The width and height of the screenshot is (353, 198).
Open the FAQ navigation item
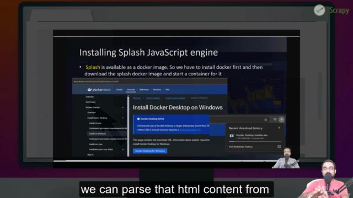pos(167,90)
